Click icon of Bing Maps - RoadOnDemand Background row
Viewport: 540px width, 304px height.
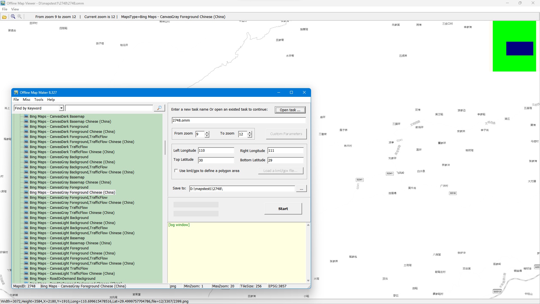26,278
